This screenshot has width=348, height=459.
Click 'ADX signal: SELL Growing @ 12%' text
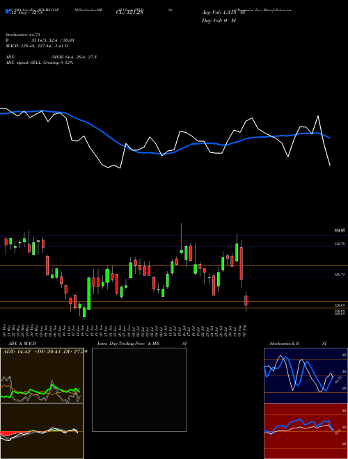click(39, 63)
